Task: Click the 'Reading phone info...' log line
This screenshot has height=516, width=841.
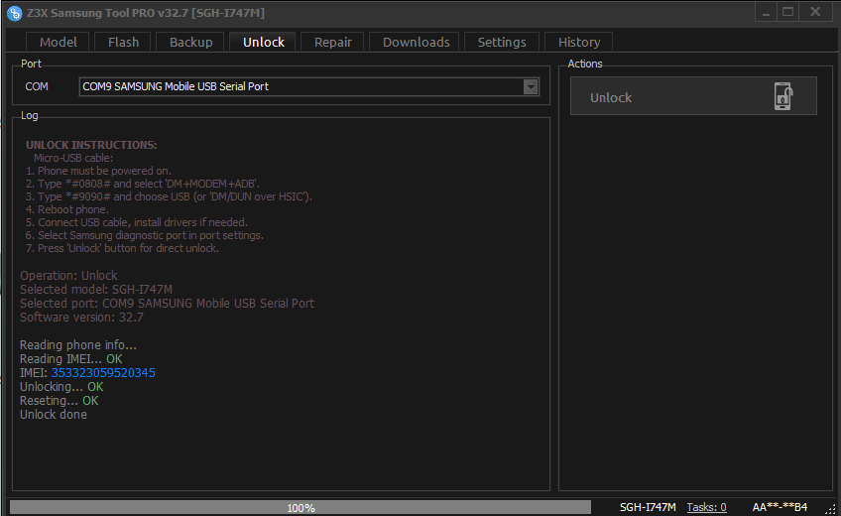Action: 78,345
